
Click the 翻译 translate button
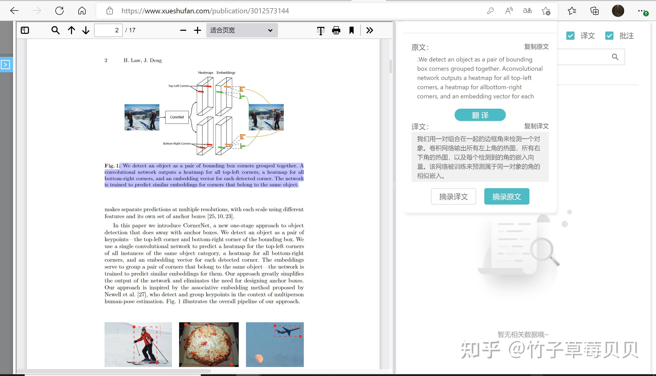[x=480, y=115]
